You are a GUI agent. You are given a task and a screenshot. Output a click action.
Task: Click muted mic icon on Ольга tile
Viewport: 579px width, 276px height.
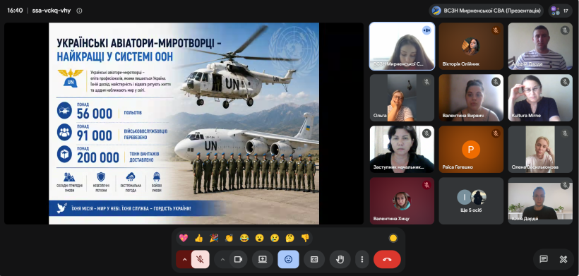(x=426, y=82)
